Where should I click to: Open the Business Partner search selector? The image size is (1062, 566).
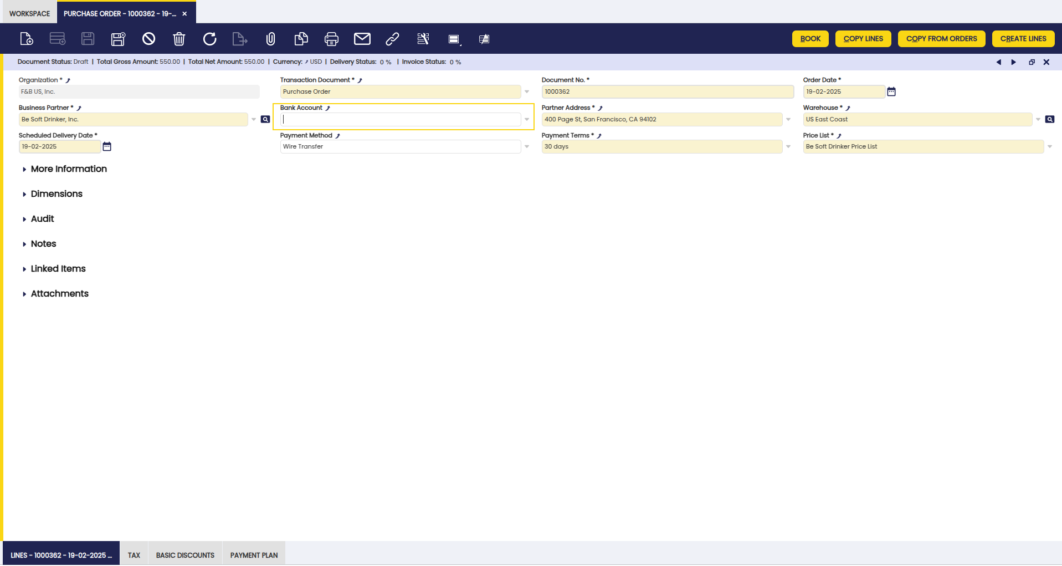point(265,119)
